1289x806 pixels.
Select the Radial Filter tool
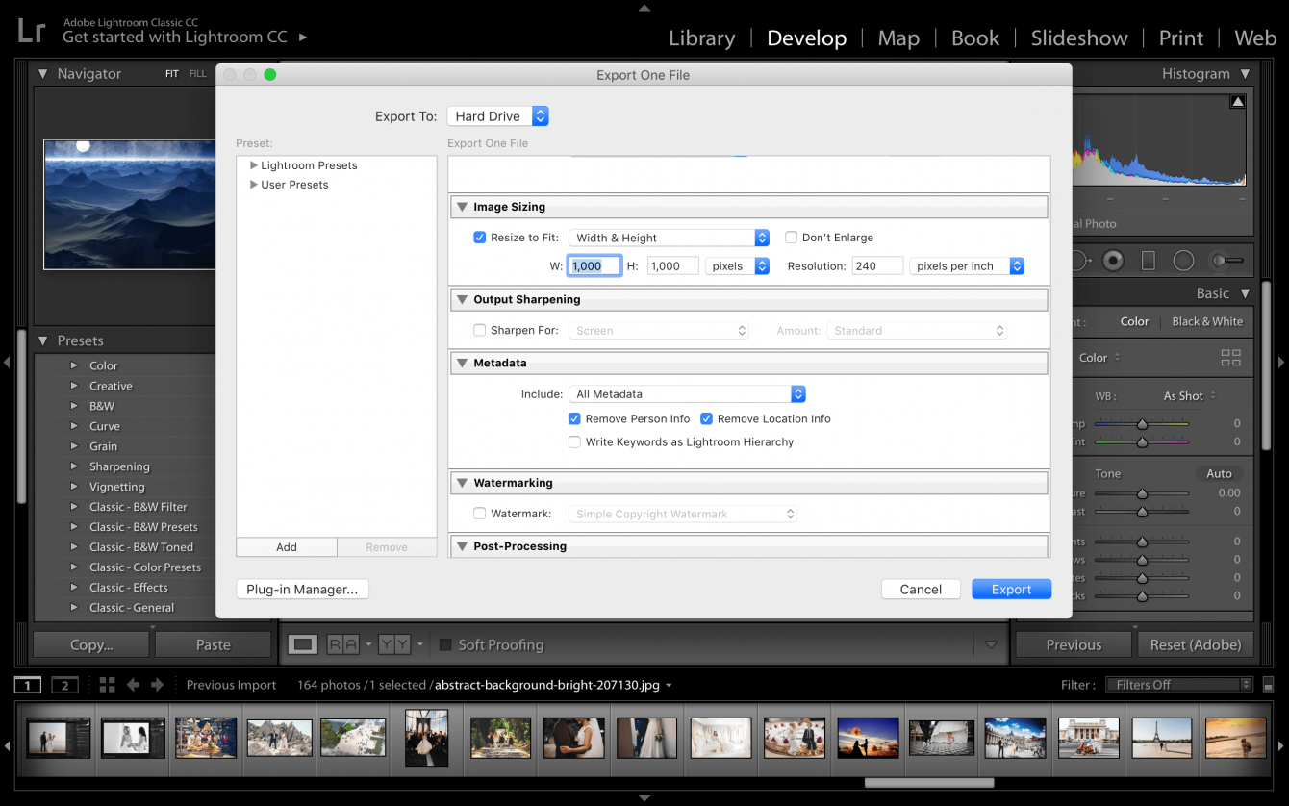coord(1183,261)
